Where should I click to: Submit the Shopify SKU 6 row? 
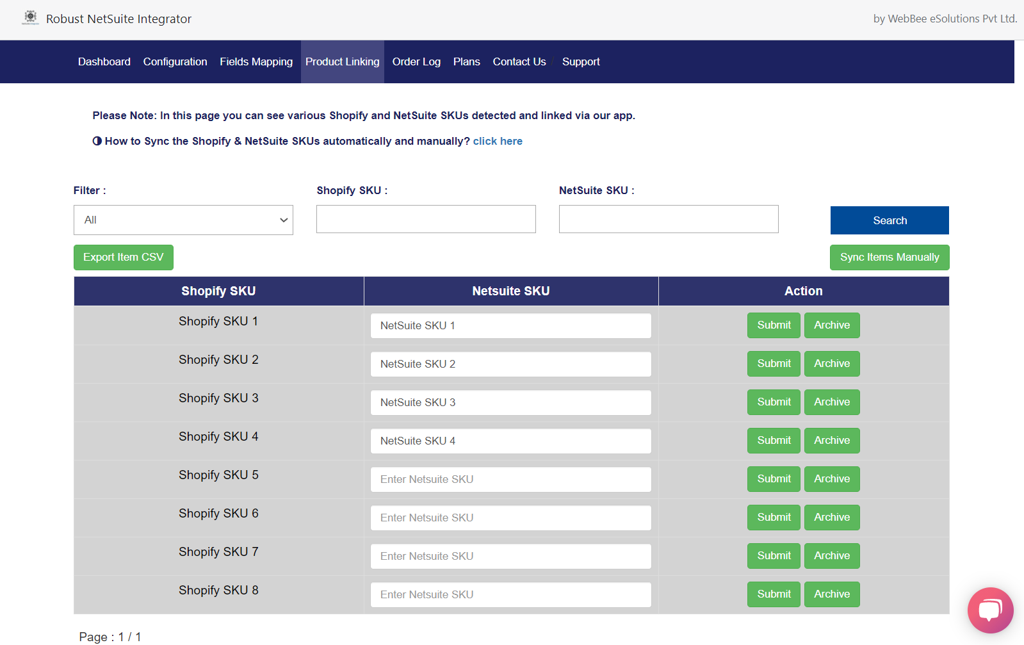coord(774,518)
